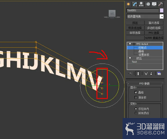Select the 所有顶点 radio option
Viewport: 167px width, 139px height.
click(136, 113)
